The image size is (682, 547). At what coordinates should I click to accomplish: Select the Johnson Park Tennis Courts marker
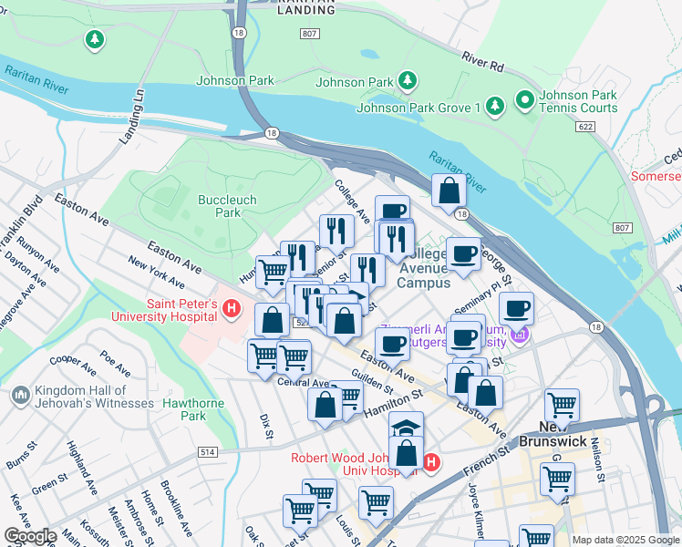tap(525, 99)
